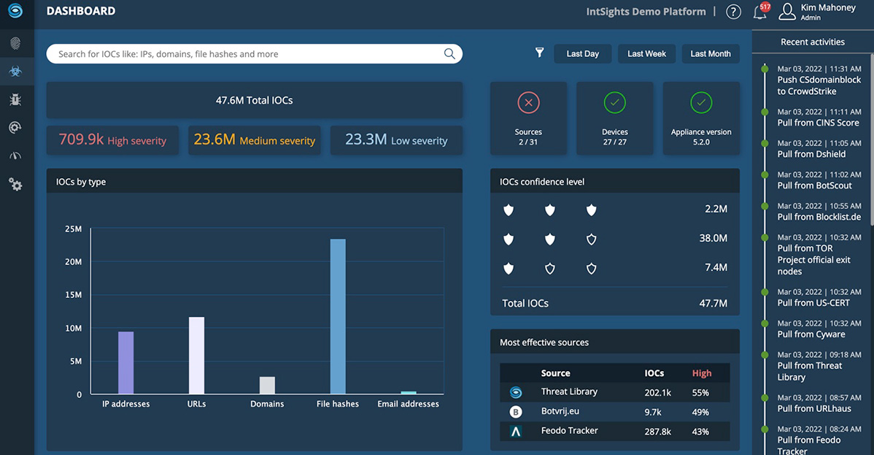Click the Email addresses bar in the chart
The height and width of the screenshot is (455, 874).
tap(409, 392)
